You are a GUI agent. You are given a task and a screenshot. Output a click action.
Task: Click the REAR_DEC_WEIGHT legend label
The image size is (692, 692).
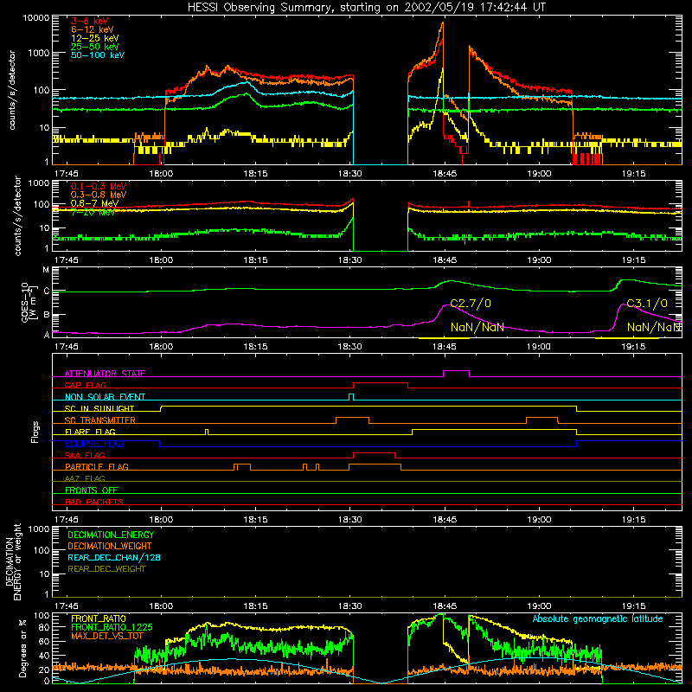click(x=106, y=569)
